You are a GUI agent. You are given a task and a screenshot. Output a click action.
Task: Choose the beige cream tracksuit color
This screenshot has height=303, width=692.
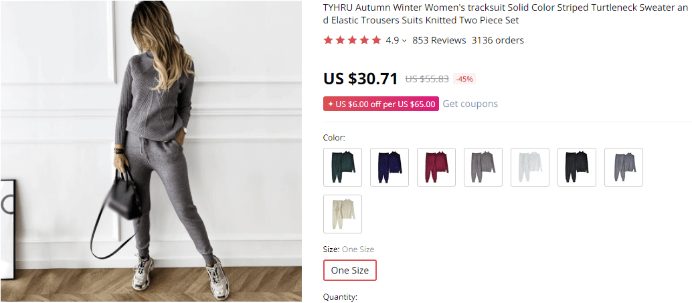tap(343, 214)
